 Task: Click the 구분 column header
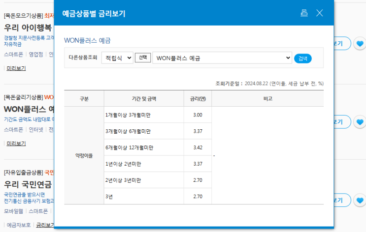84,98
